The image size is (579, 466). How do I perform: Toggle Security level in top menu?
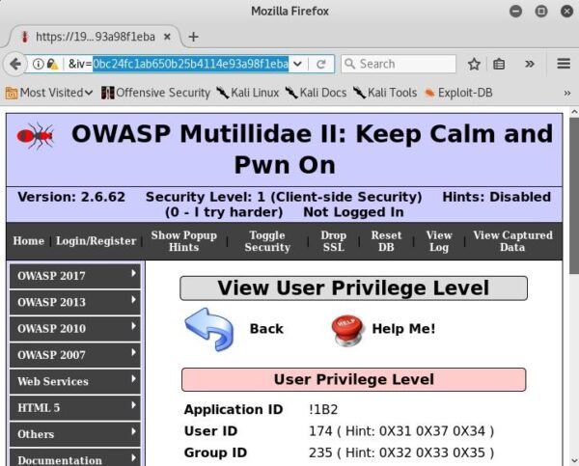[x=267, y=241]
